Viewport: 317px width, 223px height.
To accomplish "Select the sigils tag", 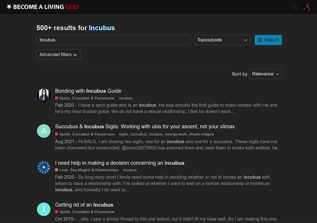I will tap(123, 134).
